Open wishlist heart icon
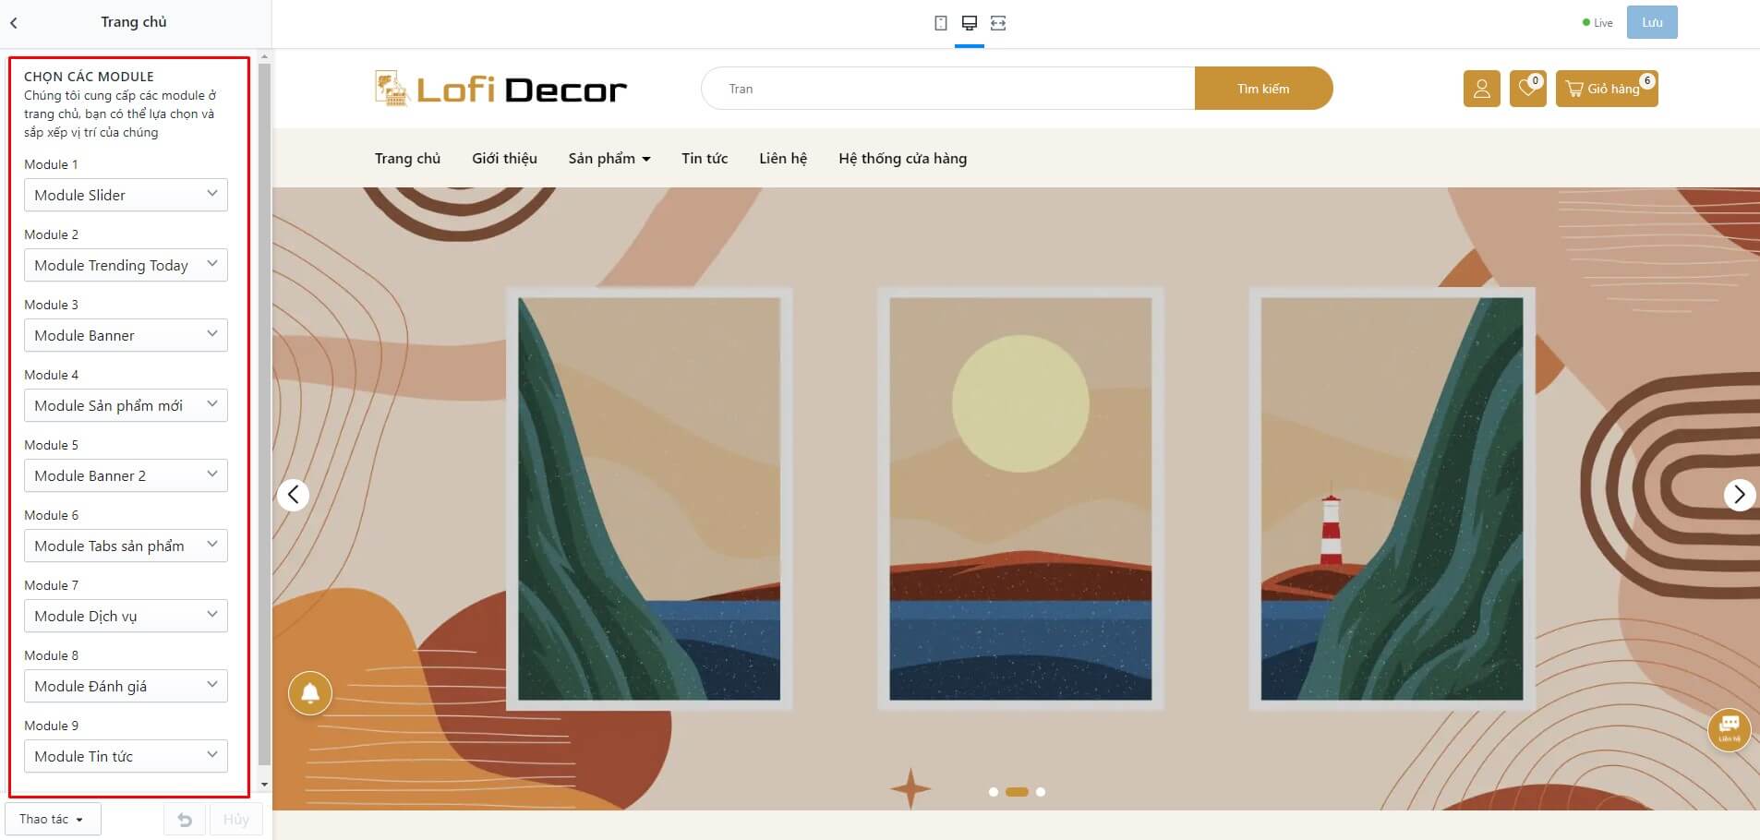Image resolution: width=1760 pixels, height=840 pixels. [1527, 89]
